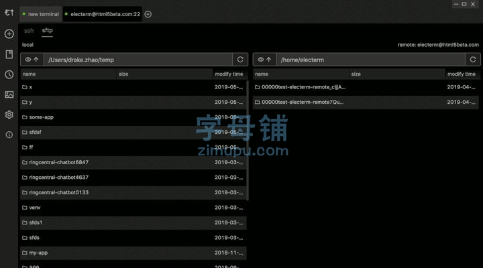
Task: Click the local path field /Users/drake.zhao/temp
Action: pyautogui.click(x=138, y=60)
